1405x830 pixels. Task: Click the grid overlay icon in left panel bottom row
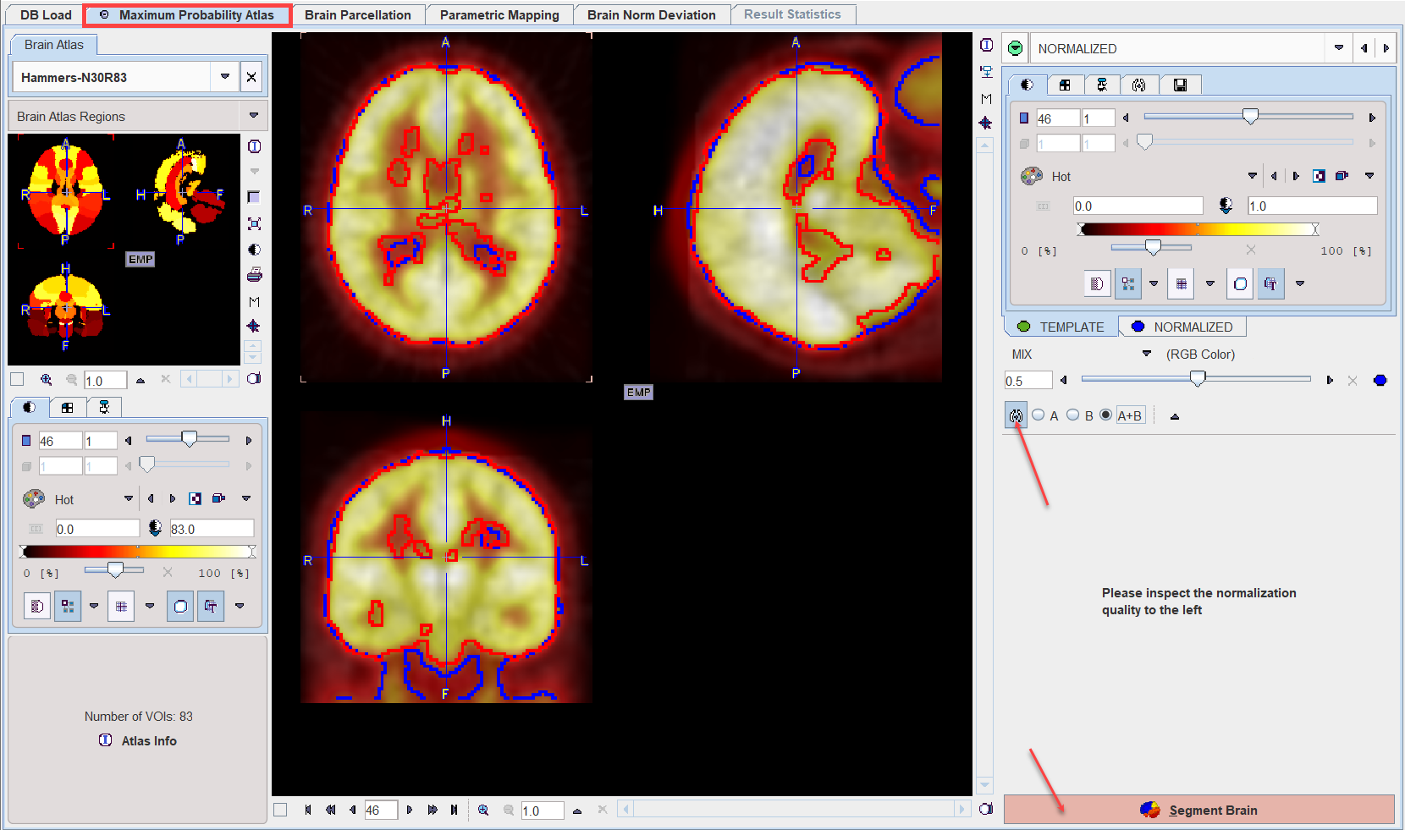pyautogui.click(x=121, y=606)
